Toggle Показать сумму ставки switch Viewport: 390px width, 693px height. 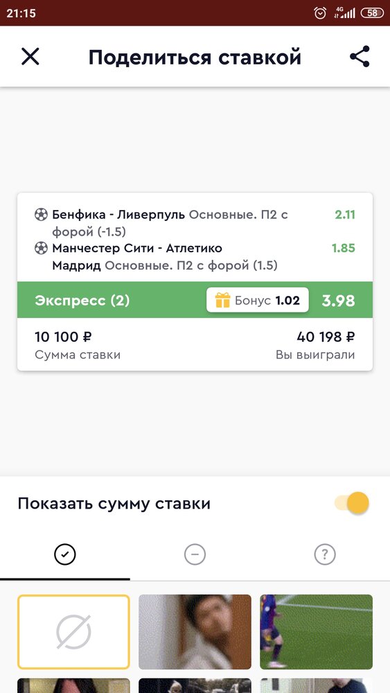tap(352, 503)
